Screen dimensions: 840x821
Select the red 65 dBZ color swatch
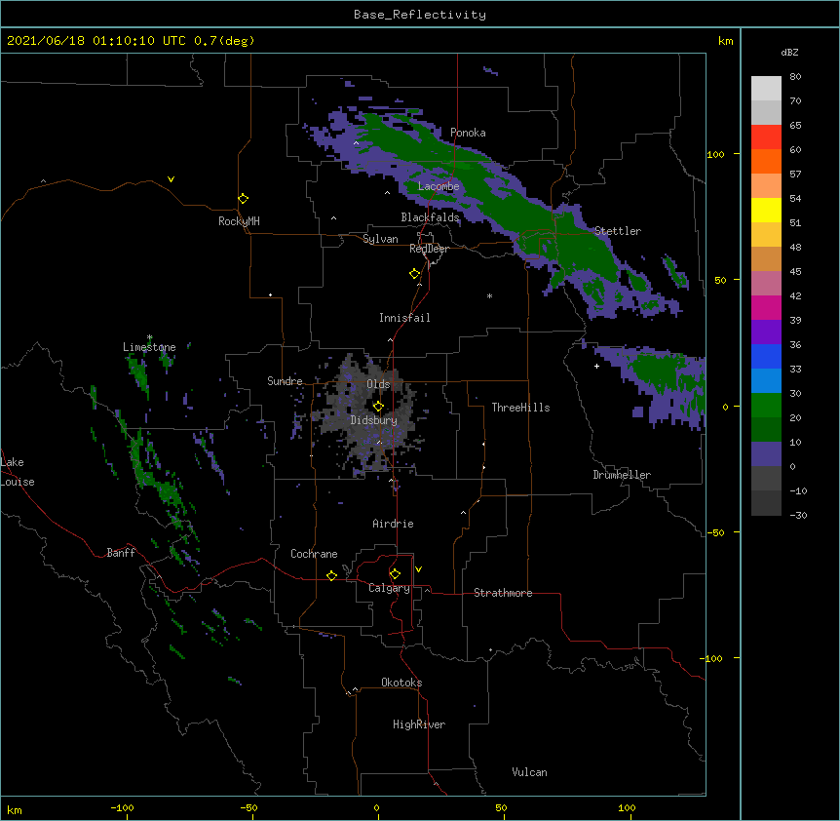click(x=766, y=137)
